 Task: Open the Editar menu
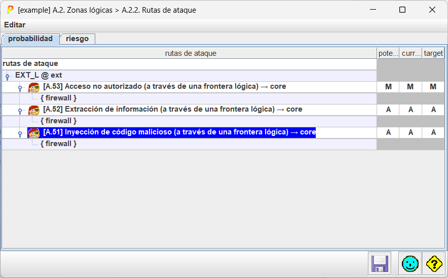(x=15, y=25)
